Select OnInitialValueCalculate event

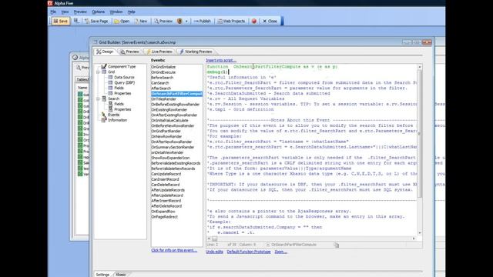[x=169, y=120]
